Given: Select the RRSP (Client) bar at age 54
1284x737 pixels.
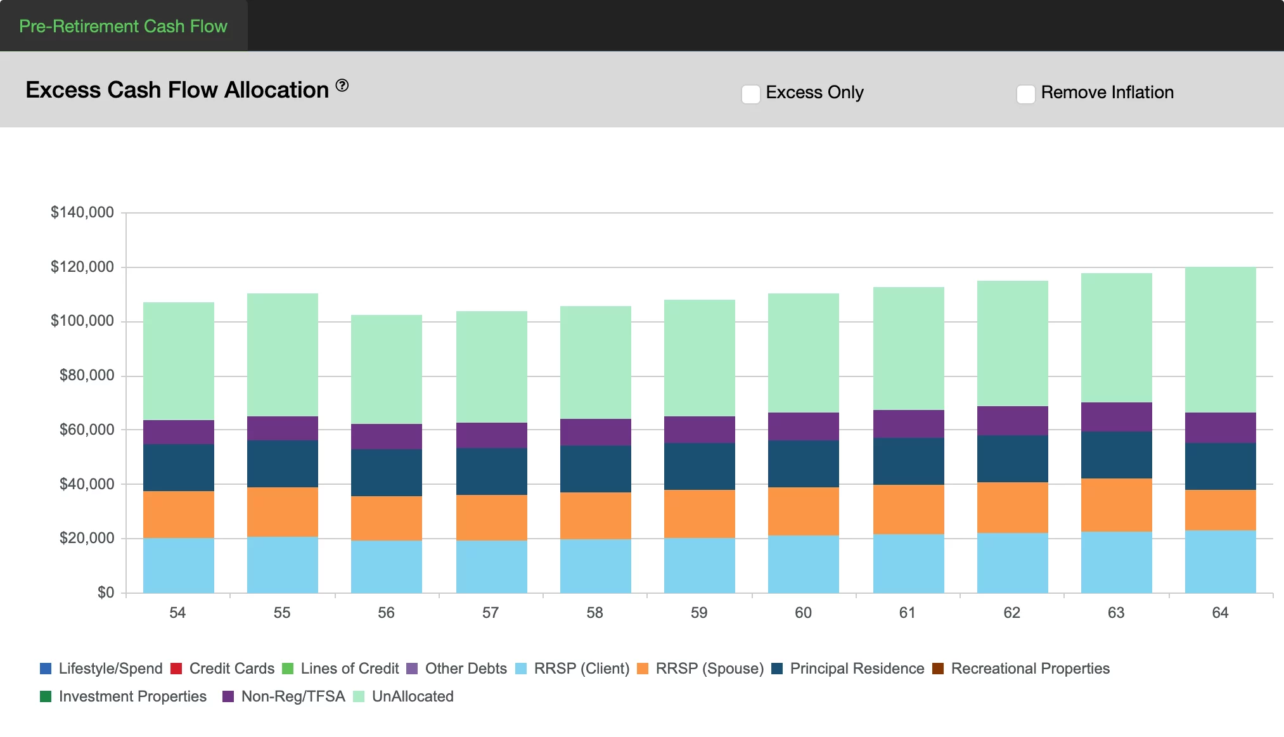Looking at the screenshot, I should click(178, 565).
